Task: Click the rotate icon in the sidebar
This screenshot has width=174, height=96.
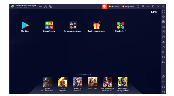Action: point(163,37)
